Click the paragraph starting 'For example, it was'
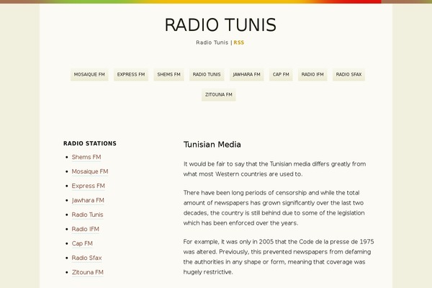This screenshot has height=288, width=432. pyautogui.click(x=279, y=257)
